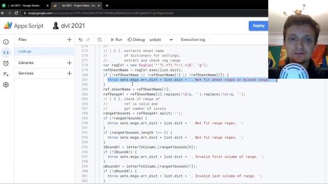Click the comment 'extracts sheet name'
328x184 pixels.
pyautogui.click(x=144, y=51)
